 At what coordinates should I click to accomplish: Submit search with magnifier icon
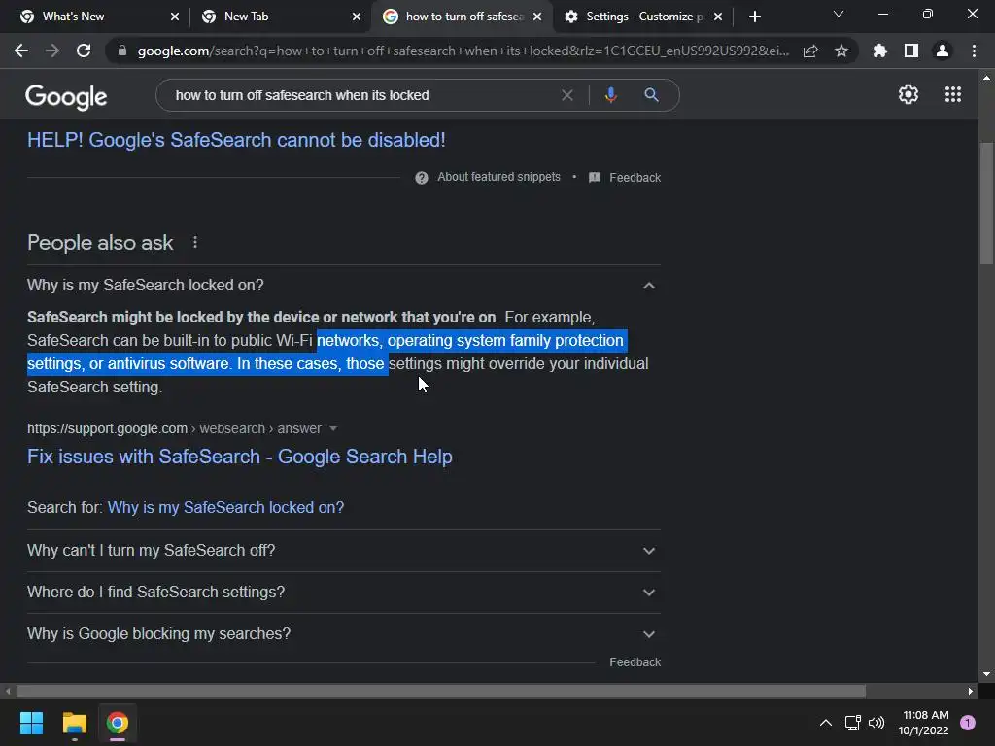pos(651,95)
